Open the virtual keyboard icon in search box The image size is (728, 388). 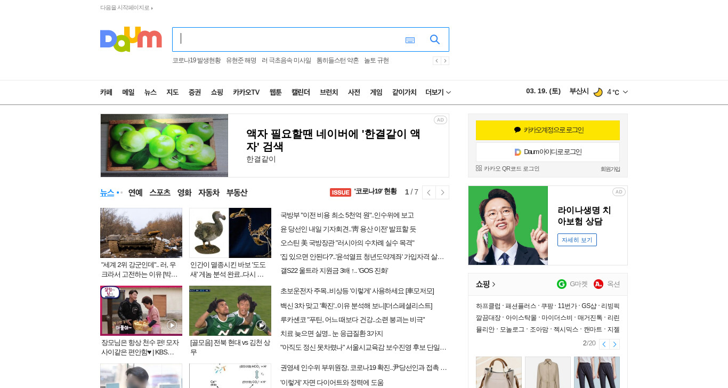coord(410,40)
